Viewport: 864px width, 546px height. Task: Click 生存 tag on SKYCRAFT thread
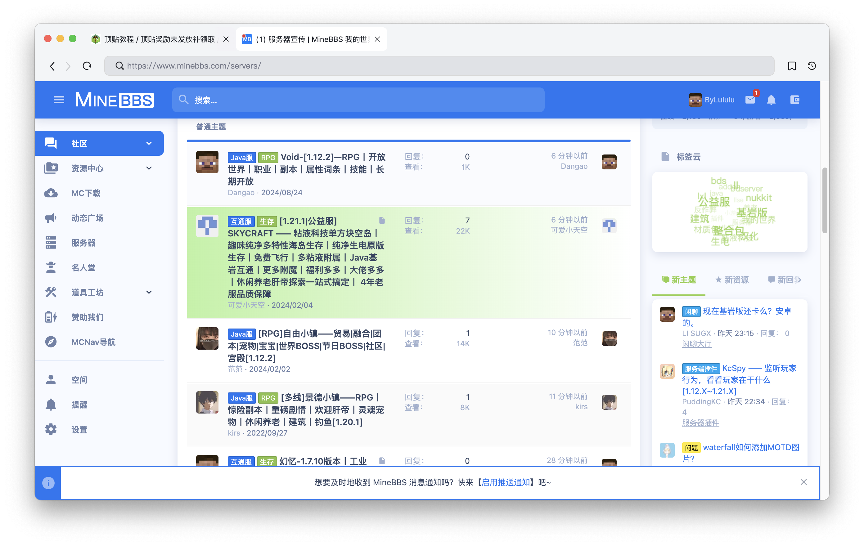[x=267, y=221]
